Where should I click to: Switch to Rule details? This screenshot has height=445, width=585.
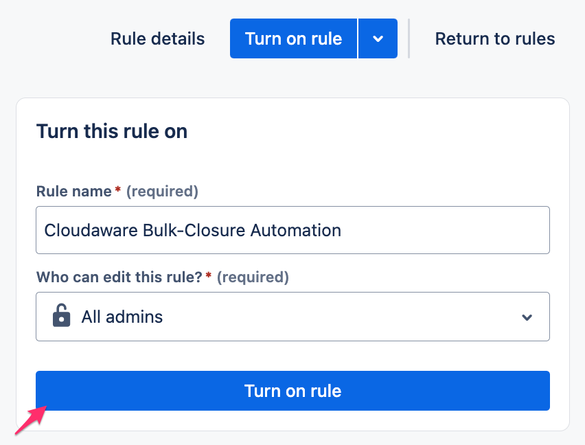(x=157, y=38)
